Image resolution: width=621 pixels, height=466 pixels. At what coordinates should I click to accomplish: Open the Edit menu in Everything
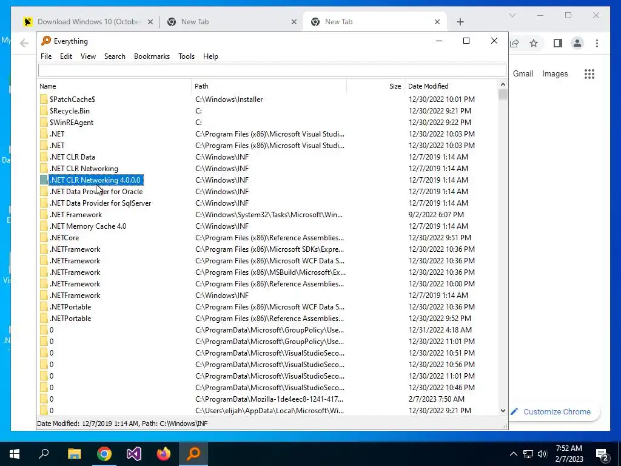point(65,56)
